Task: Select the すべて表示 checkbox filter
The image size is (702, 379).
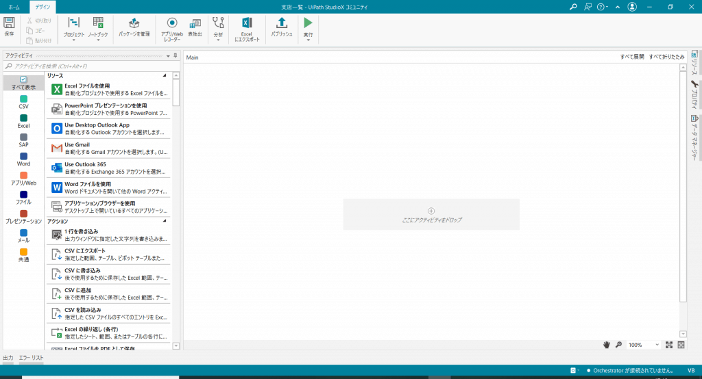Action: pyautogui.click(x=23, y=80)
